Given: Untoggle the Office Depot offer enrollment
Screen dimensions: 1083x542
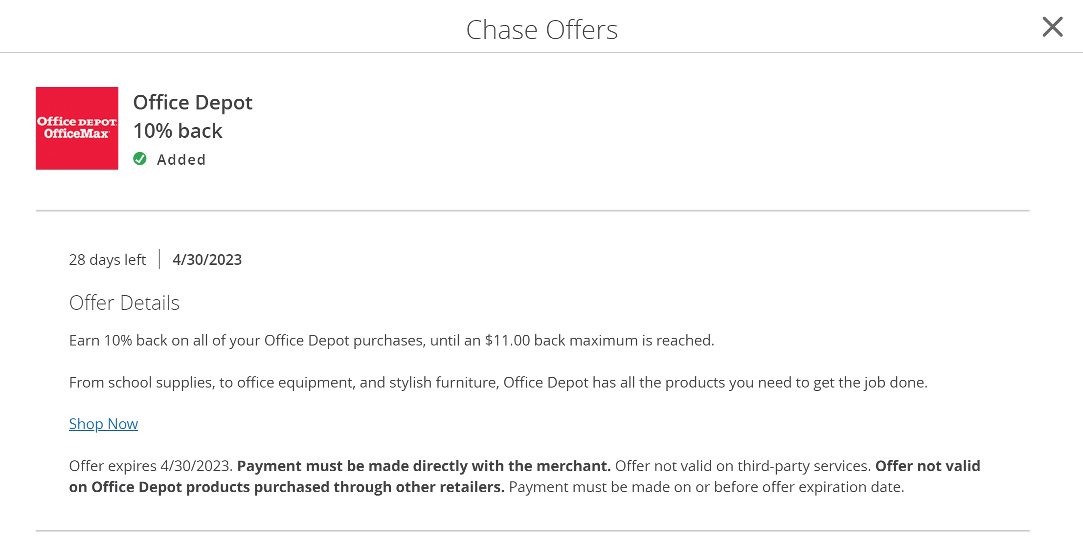Looking at the screenshot, I should [169, 159].
